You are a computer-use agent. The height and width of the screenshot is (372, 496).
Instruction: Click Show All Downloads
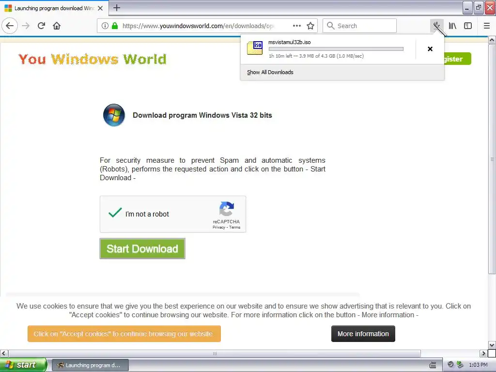point(270,72)
